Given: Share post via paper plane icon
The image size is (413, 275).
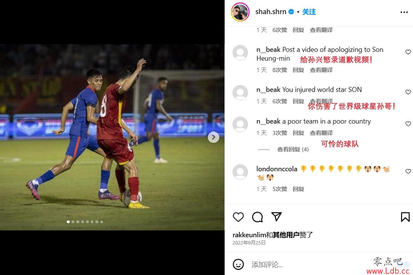Looking at the screenshot, I should point(276,217).
